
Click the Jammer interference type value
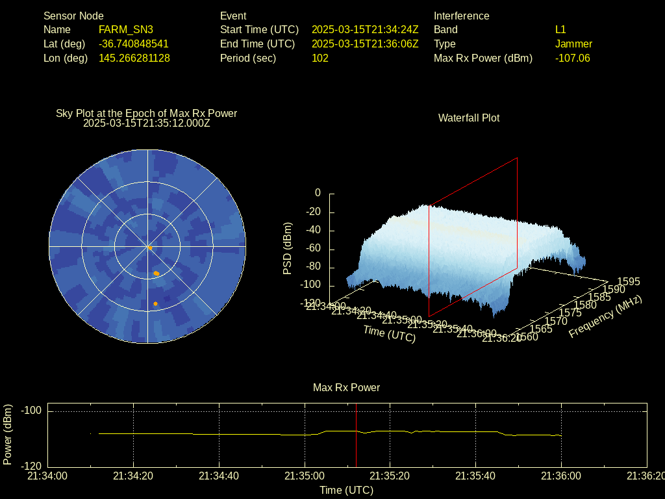573,44
